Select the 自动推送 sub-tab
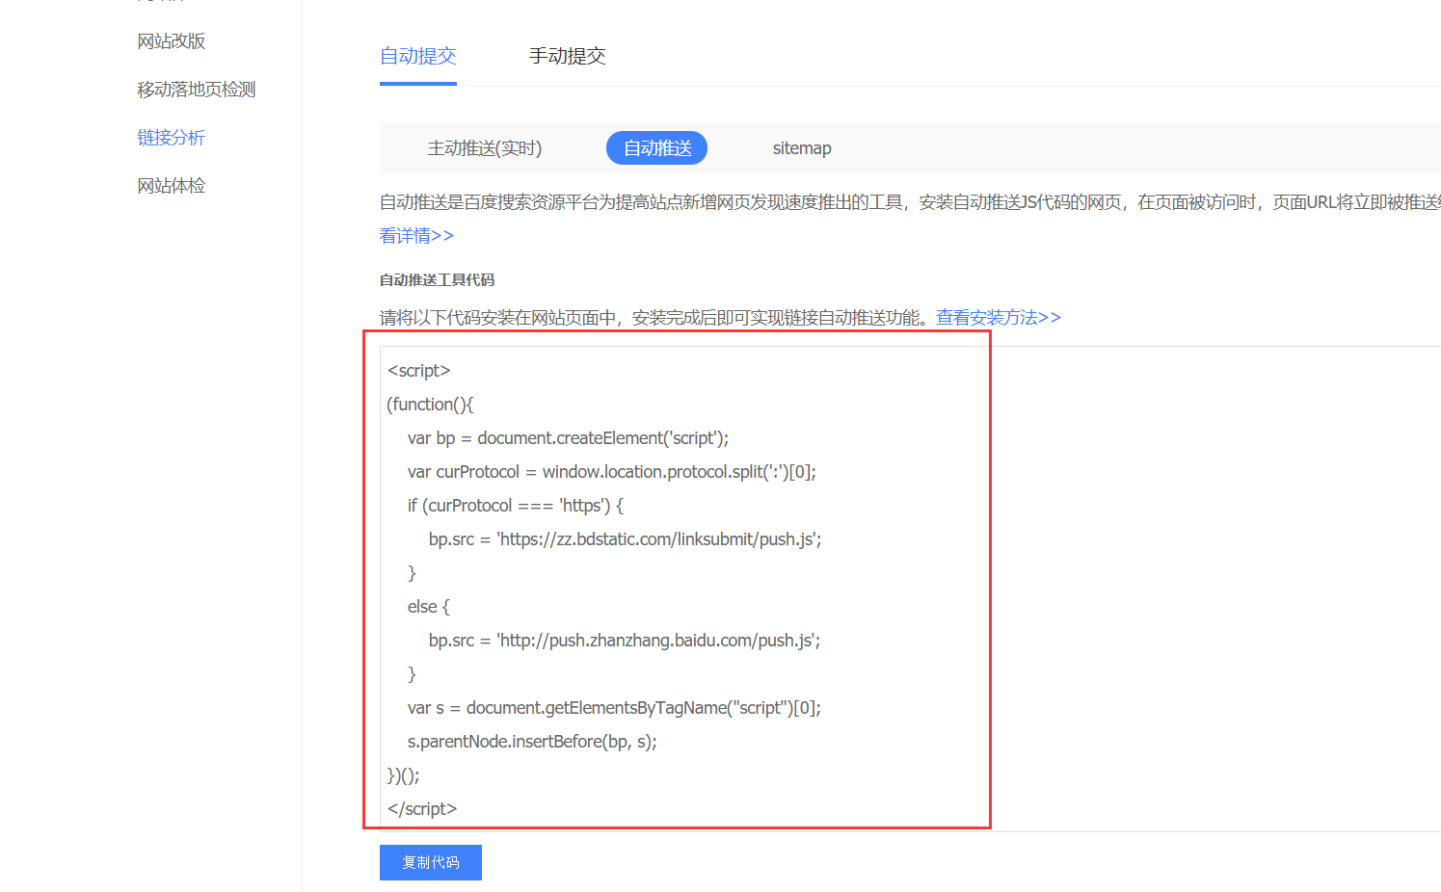 [656, 148]
